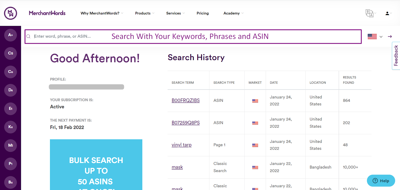400x190 pixels.
Task: Open the Et sidebar tool
Action: pos(10,108)
